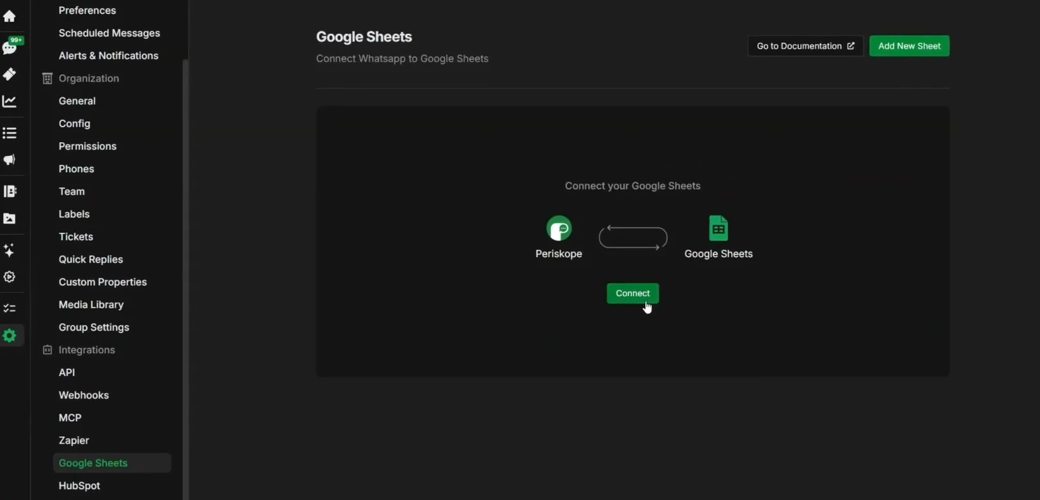Select General under Organization
Screen dimensions: 1040x500
pos(77,101)
